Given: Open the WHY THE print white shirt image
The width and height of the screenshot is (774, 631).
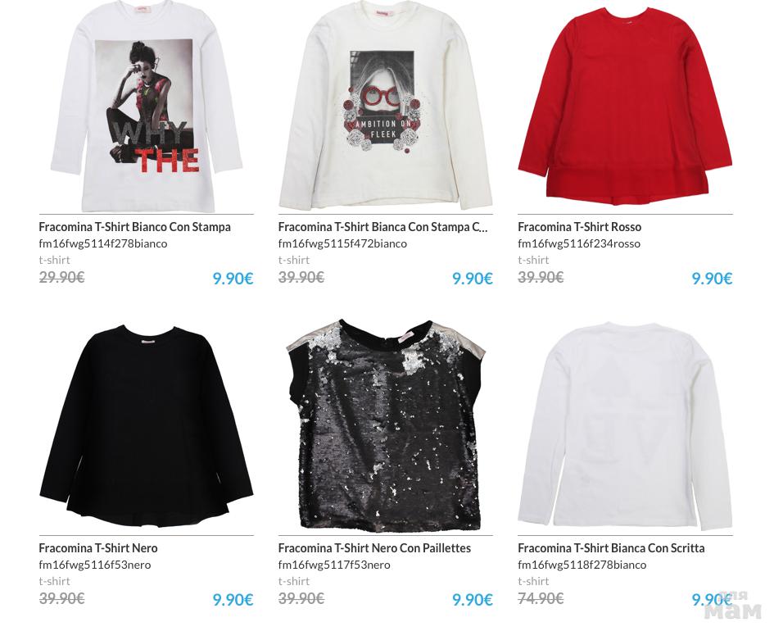Looking at the screenshot, I should (x=146, y=105).
